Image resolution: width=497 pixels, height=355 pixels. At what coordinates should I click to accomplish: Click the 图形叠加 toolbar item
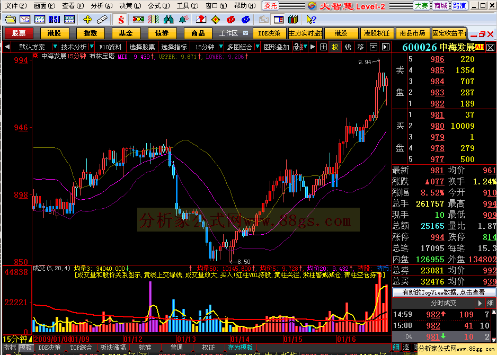[x=277, y=47]
